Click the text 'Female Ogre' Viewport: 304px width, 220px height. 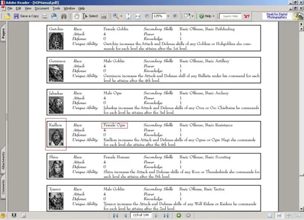pyautogui.click(x=115, y=125)
